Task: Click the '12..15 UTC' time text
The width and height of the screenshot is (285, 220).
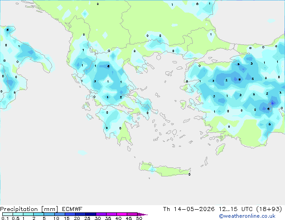Action: (236, 209)
